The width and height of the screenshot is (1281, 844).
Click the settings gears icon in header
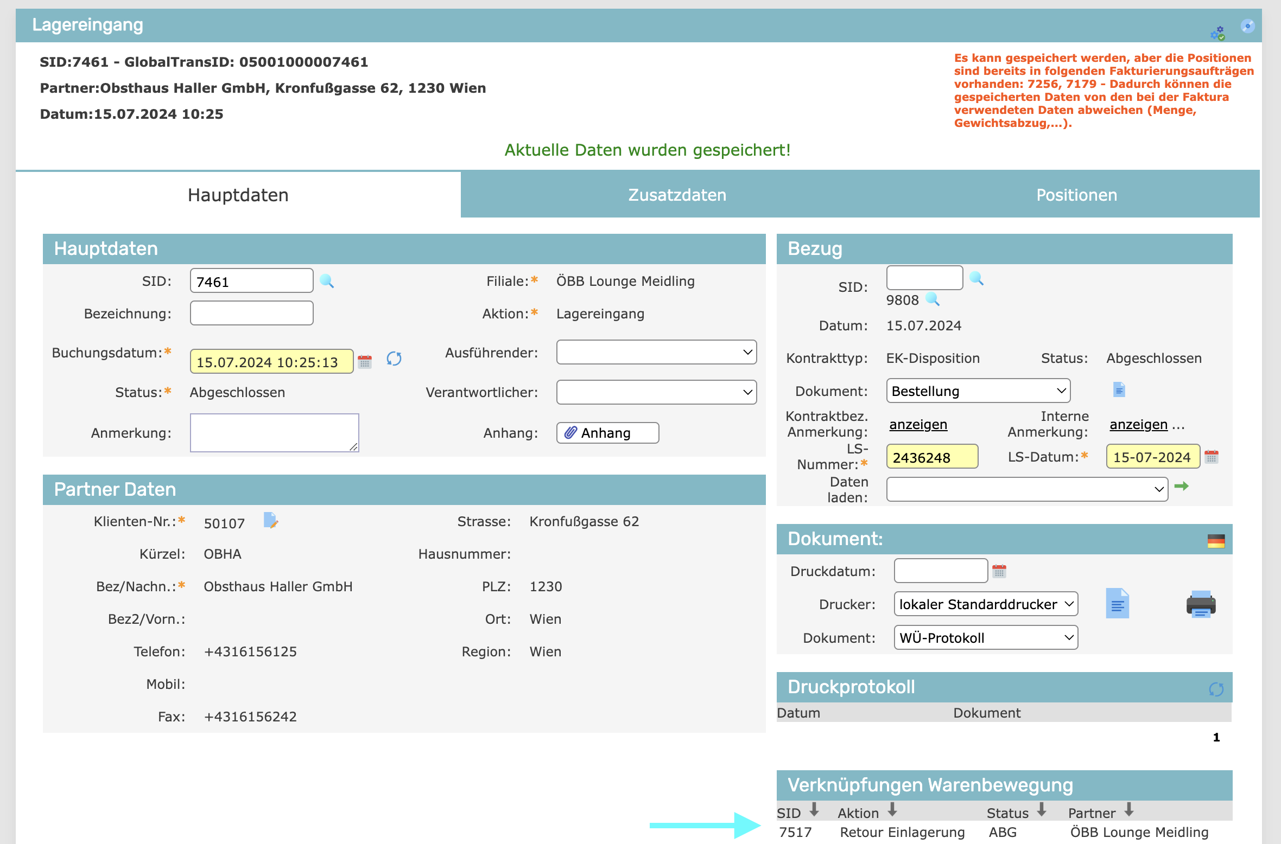(1217, 33)
